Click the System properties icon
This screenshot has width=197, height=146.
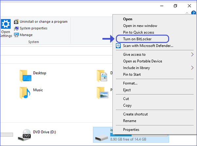point(16,28)
